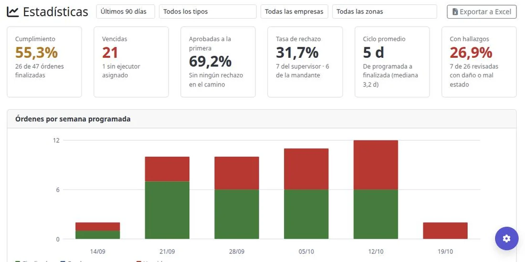This screenshot has height=262, width=525.
Task: Click the Vencidas card title
Action: (x=115, y=39)
